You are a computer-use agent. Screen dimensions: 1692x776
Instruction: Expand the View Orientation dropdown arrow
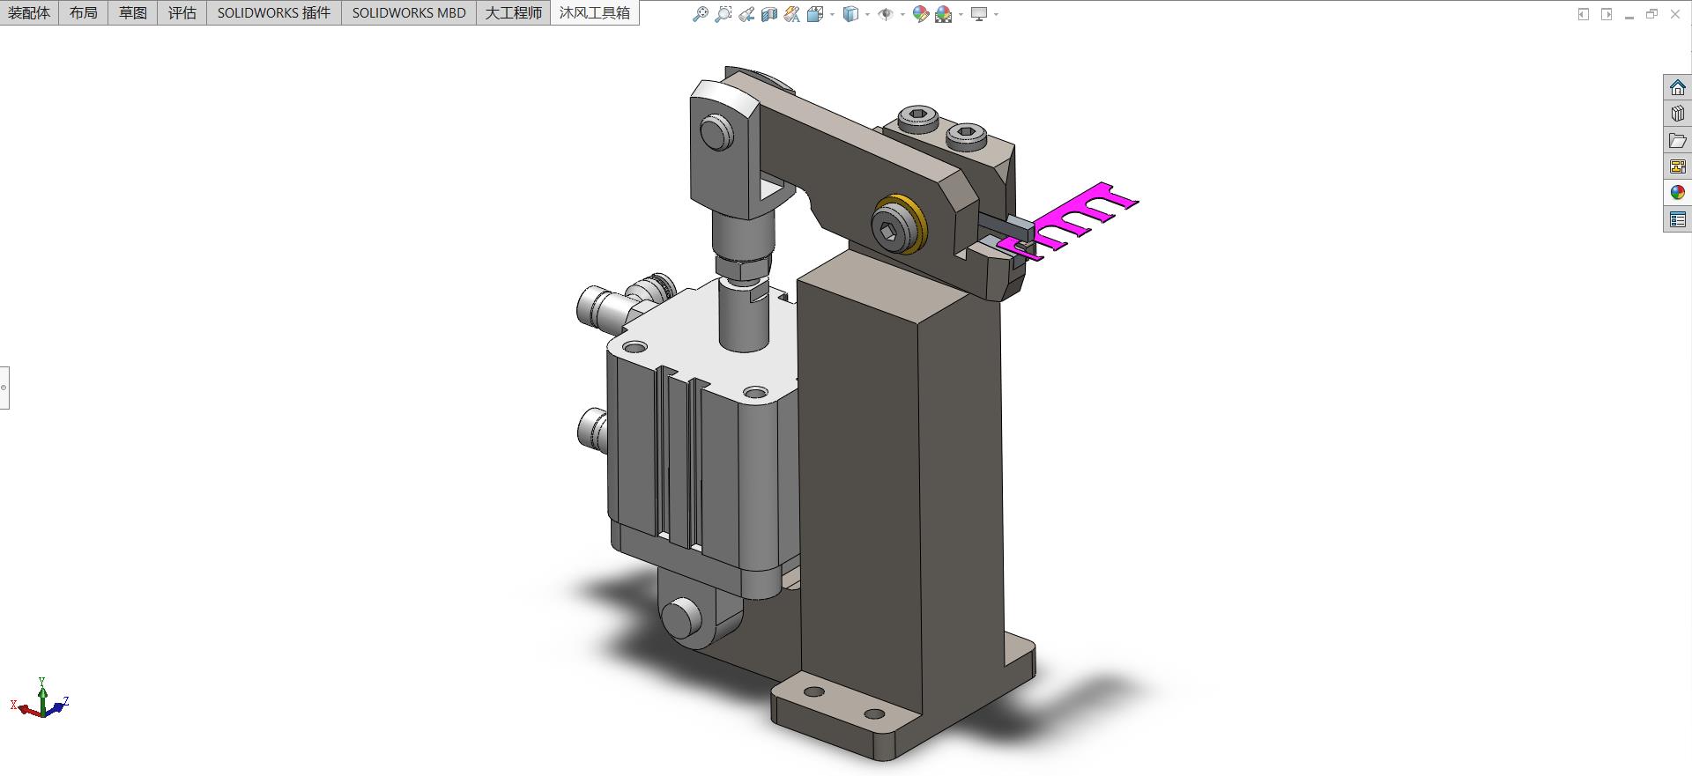[832, 14]
